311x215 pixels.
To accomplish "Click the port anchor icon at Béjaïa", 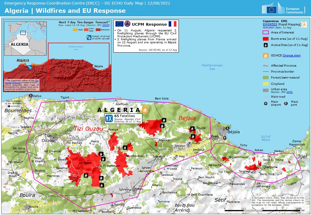I will point(228,128).
